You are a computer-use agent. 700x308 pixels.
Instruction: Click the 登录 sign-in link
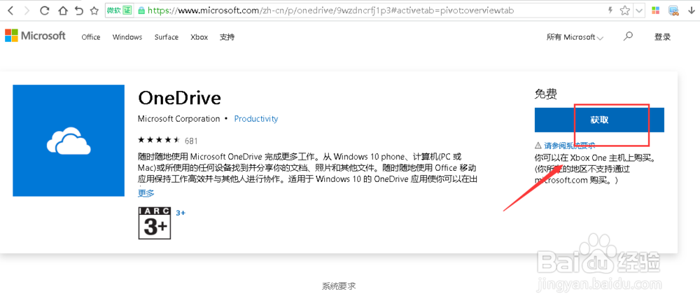click(x=662, y=37)
